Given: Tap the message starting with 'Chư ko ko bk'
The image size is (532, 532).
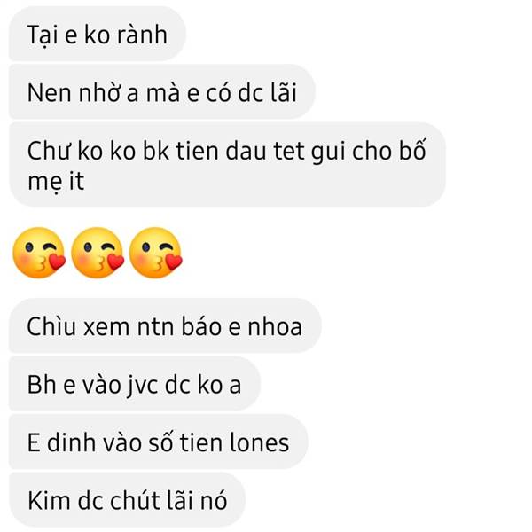Looking at the screenshot, I should coord(227,165).
